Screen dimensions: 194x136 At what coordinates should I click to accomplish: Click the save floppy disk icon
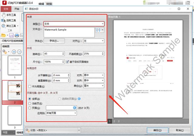click(12, 35)
